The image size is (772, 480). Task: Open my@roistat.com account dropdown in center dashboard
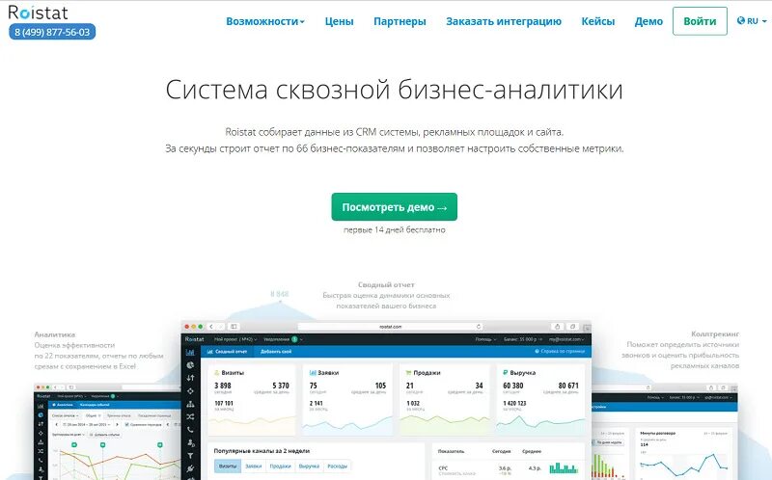(x=566, y=339)
